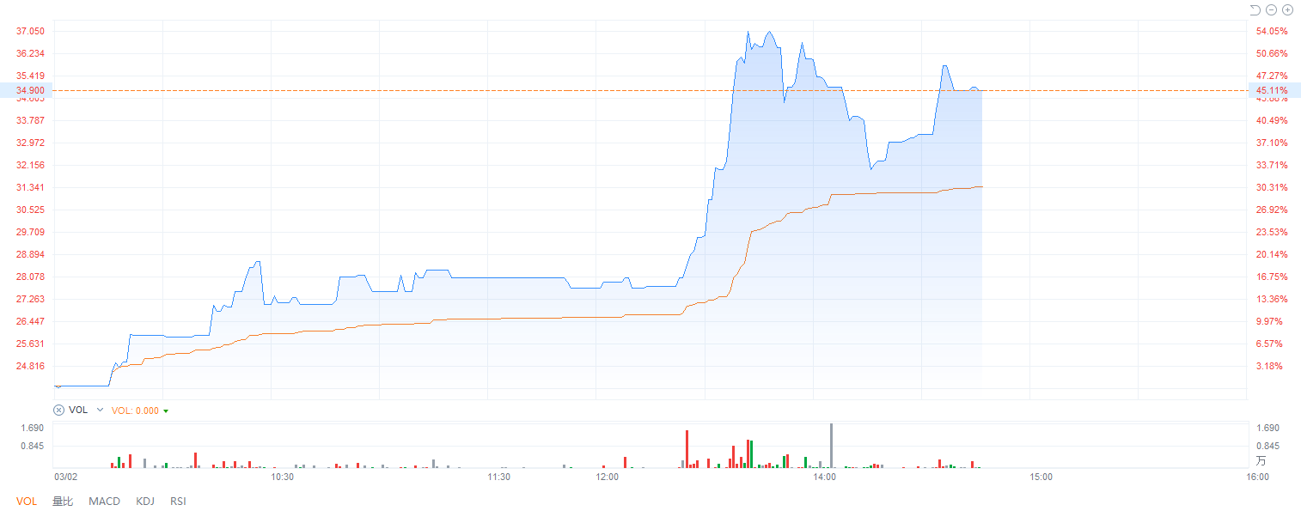
Task: Click the 34.900 current price label
Action: [29, 90]
